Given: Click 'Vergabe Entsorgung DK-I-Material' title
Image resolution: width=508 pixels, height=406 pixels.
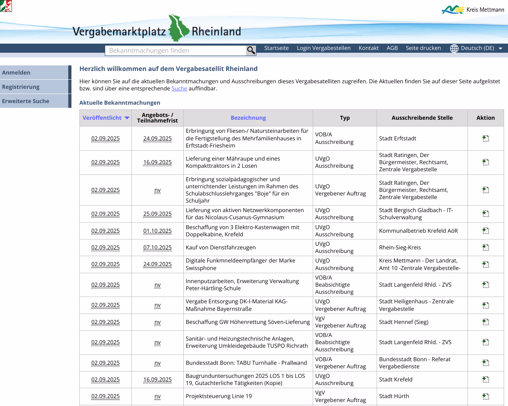Looking at the screenshot, I should click(237, 305).
